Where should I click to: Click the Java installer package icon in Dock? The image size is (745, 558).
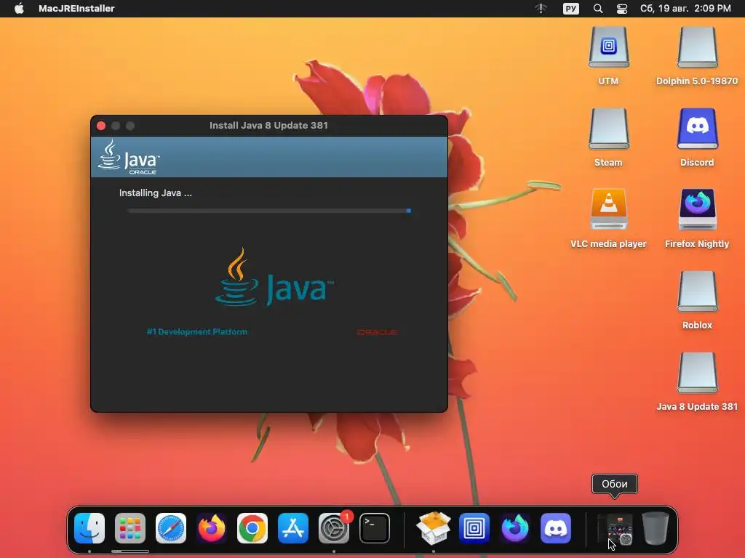(434, 527)
